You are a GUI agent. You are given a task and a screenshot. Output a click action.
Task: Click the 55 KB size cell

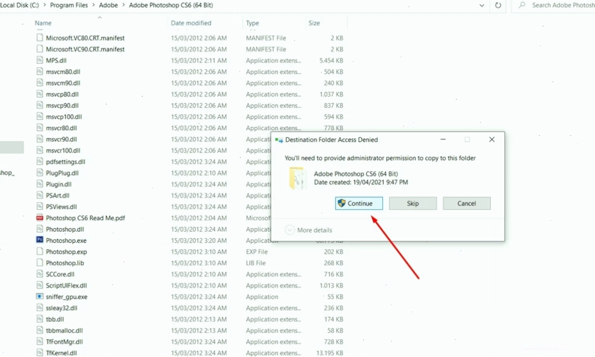335,297
